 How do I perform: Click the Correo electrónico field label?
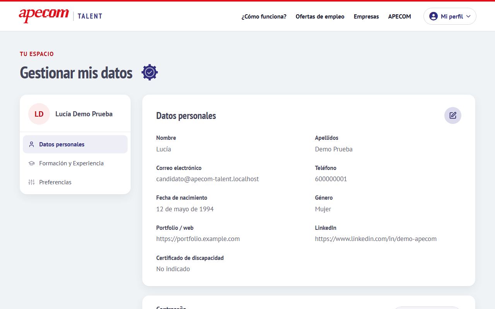(179, 168)
